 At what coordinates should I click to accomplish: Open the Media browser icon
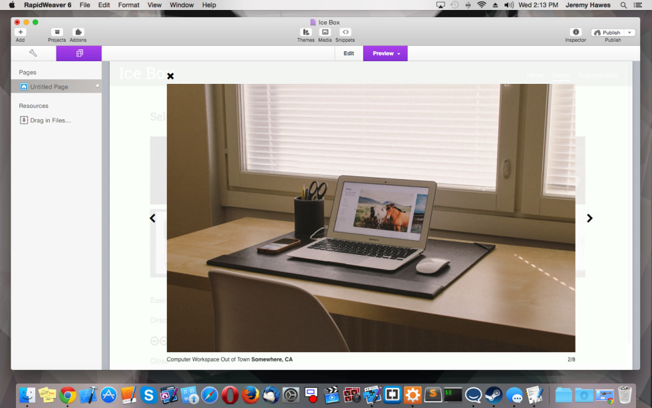(325, 32)
